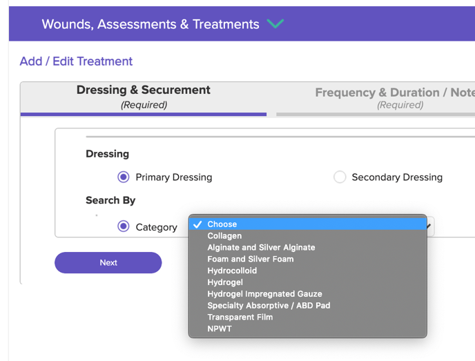Open the Dressing & Securement tab
Screen dimensions: 475x361
(x=144, y=97)
